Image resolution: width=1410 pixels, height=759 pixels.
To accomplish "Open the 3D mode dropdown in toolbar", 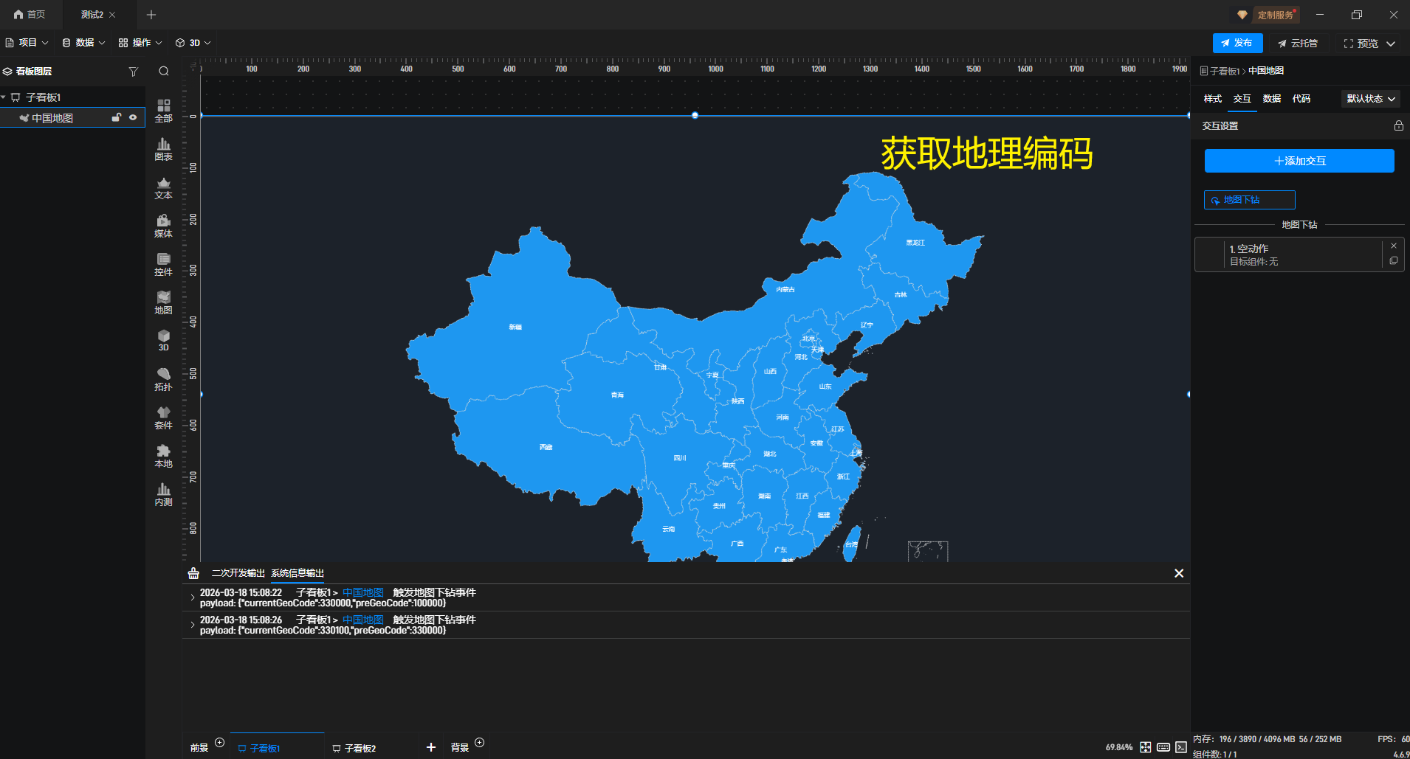I will [193, 42].
